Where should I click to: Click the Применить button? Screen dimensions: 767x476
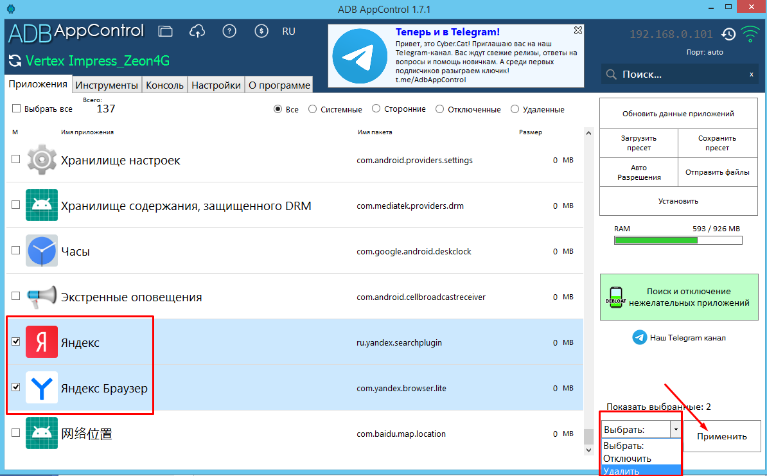pyautogui.click(x=722, y=436)
